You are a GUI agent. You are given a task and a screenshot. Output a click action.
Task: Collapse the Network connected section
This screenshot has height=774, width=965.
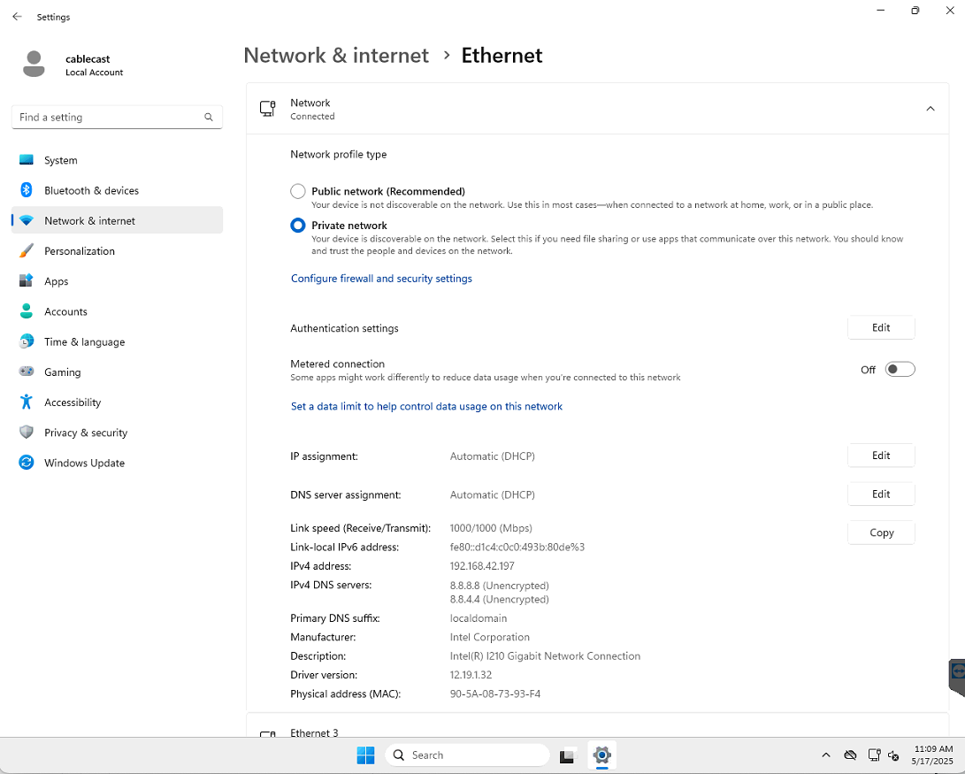click(930, 108)
